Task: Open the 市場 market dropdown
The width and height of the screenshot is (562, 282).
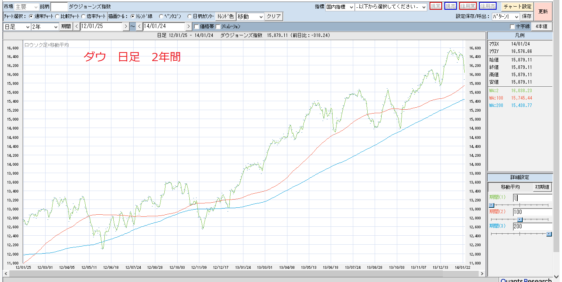Action: [x=26, y=7]
